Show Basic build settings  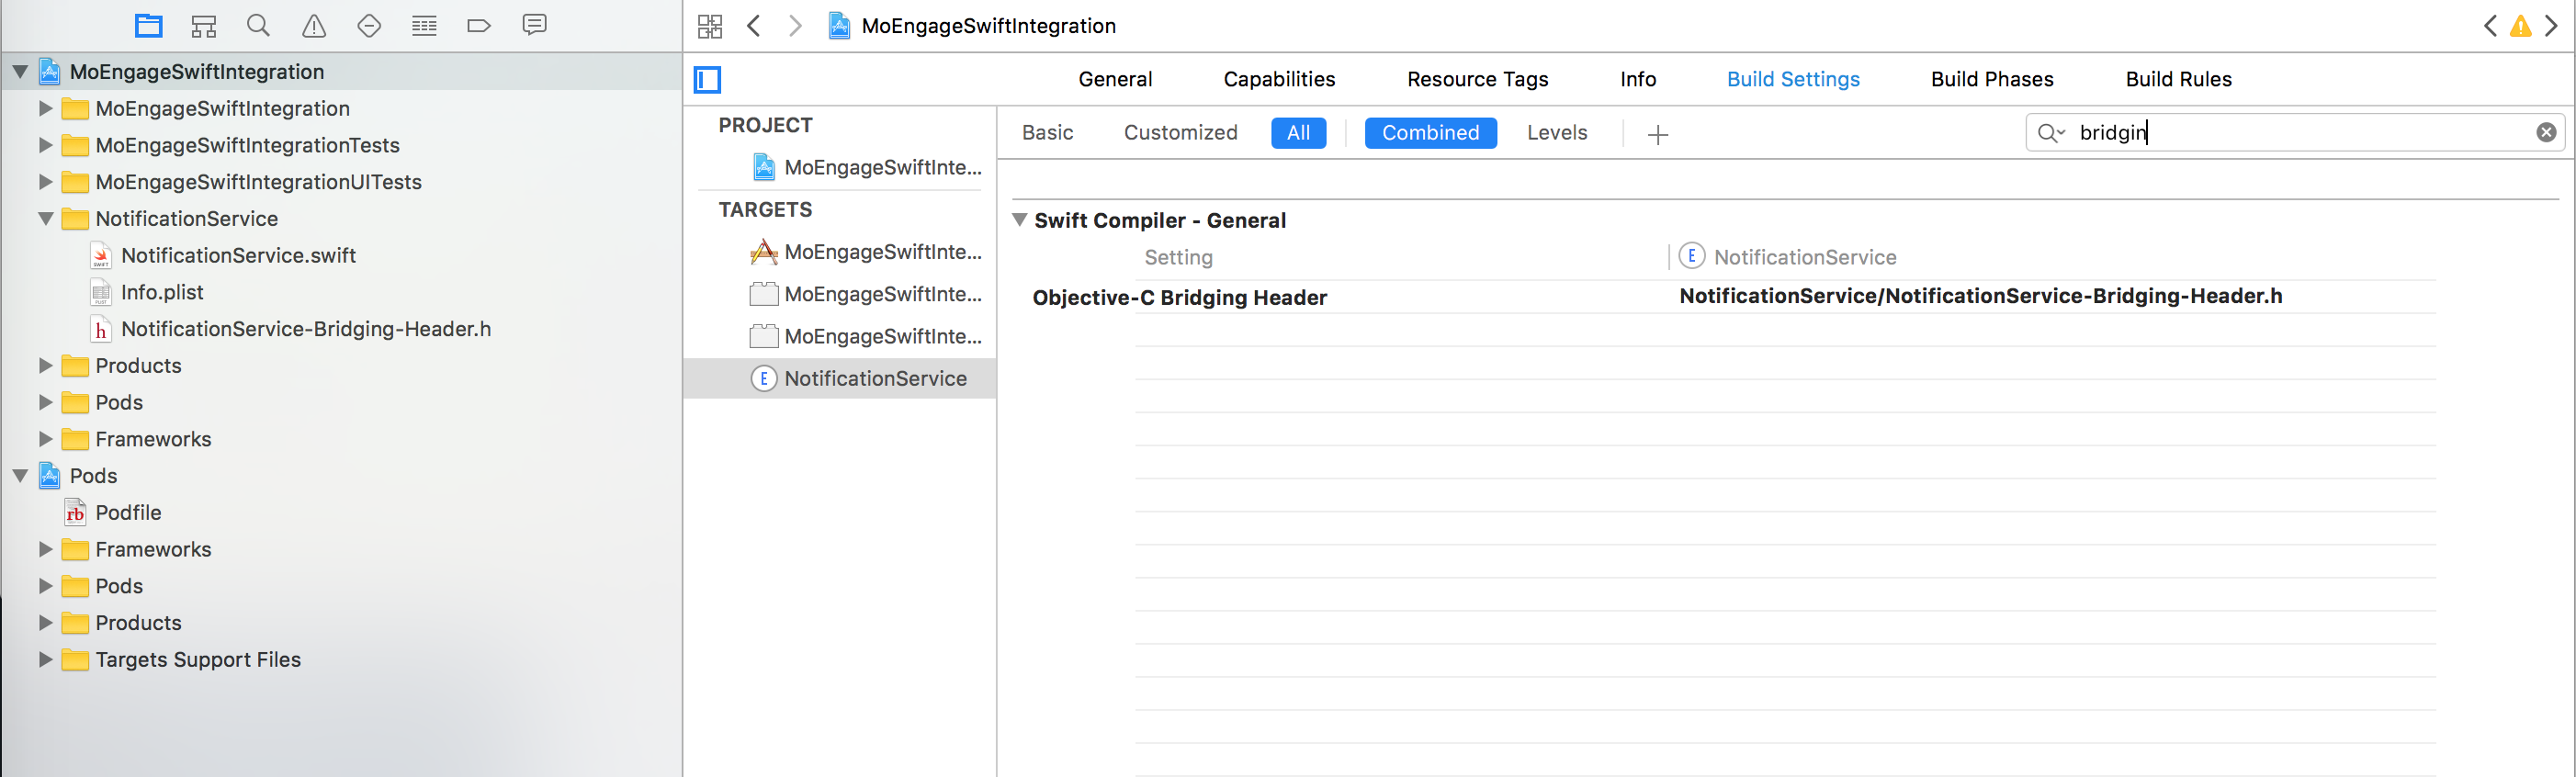[1047, 133]
